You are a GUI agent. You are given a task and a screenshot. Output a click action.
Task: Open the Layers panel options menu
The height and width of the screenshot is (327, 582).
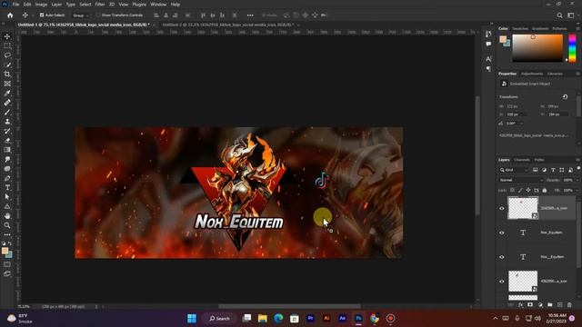(x=577, y=160)
